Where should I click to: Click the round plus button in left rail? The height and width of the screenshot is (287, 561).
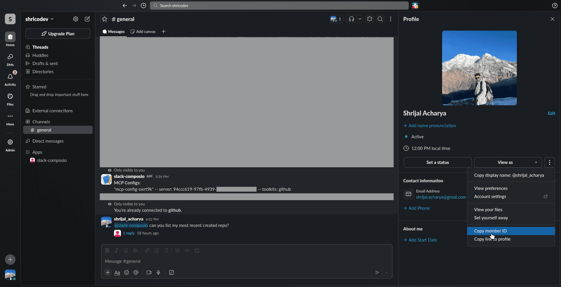pyautogui.click(x=10, y=260)
